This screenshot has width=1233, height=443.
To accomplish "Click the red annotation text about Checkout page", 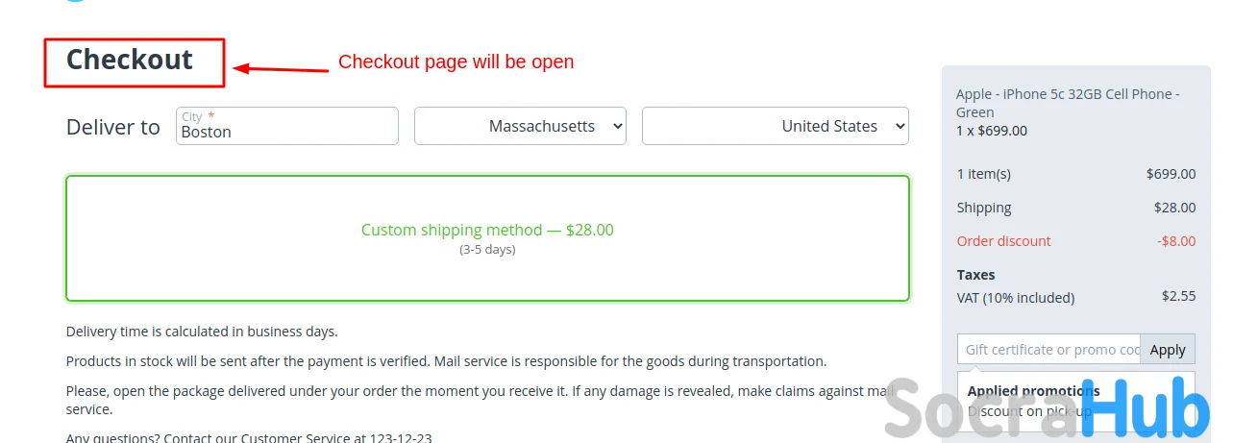I will coord(456,62).
